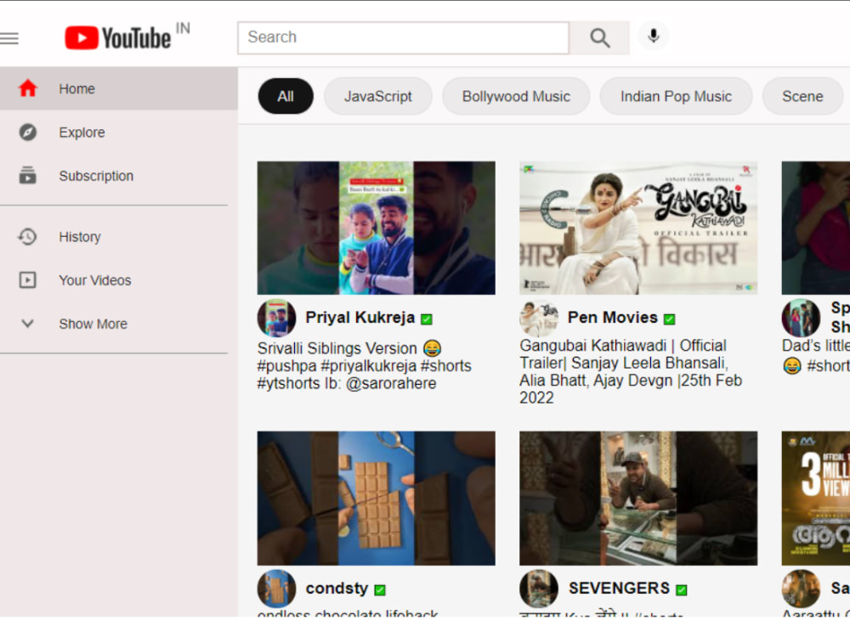Click Priyal Kukreja channel name
The width and height of the screenshot is (850, 637).
[x=360, y=318]
